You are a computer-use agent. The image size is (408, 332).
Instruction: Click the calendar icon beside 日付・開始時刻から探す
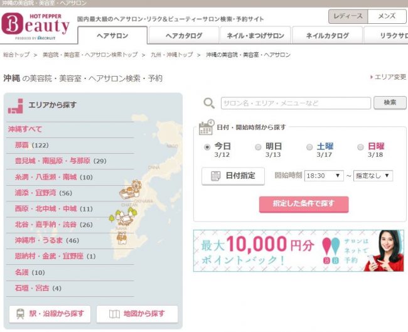coord(206,127)
